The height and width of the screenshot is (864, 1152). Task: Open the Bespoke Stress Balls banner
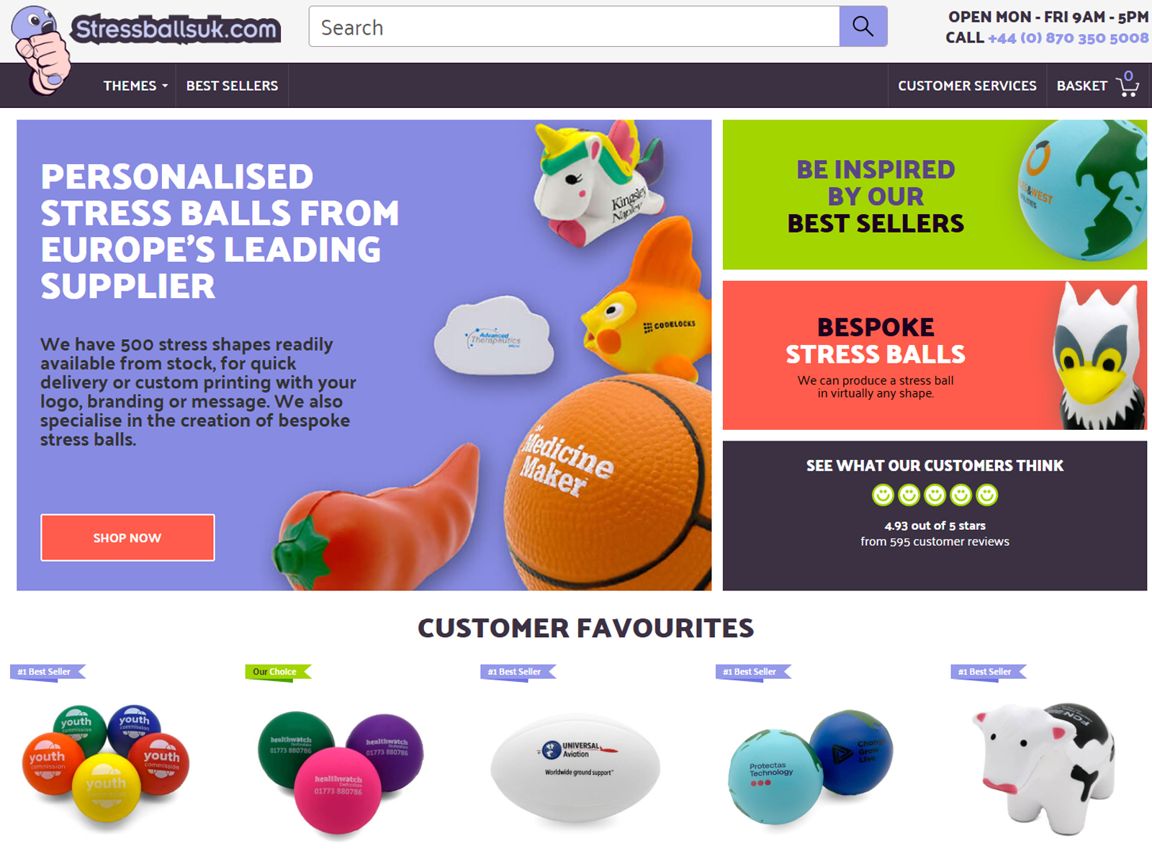[935, 355]
